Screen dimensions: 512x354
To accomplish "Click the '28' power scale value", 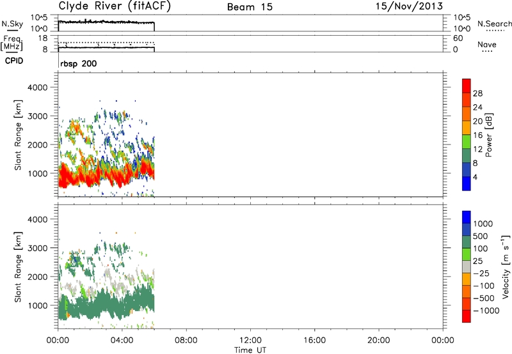I will coord(477,93).
